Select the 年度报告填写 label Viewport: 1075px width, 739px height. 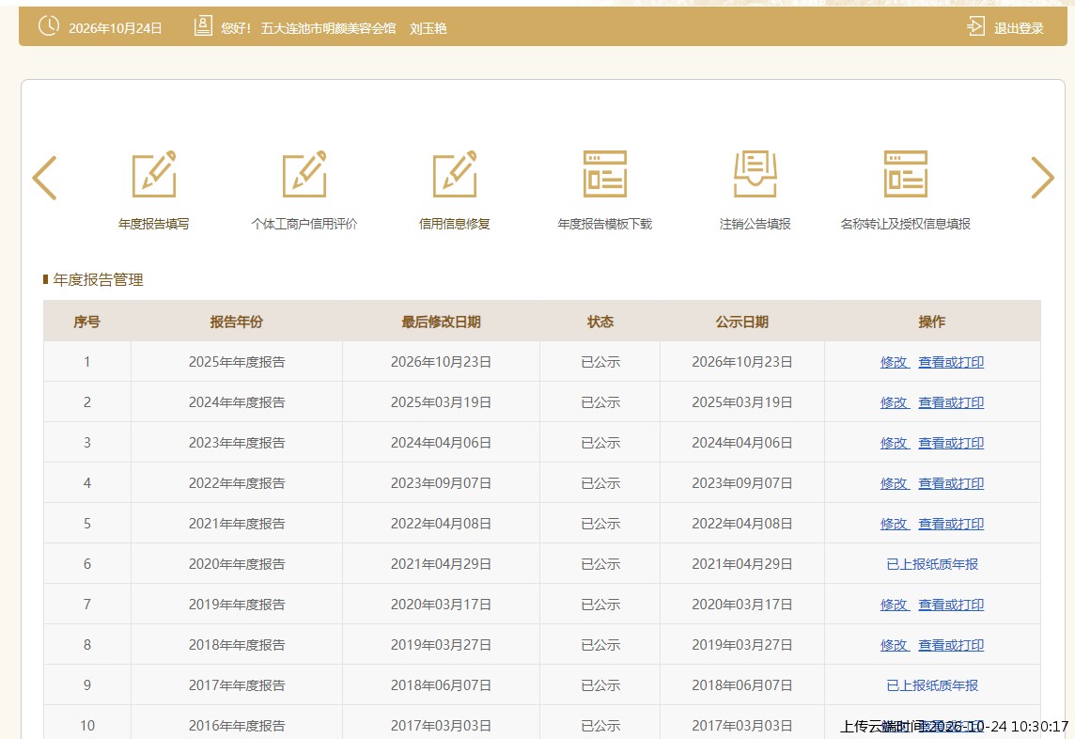[x=153, y=224]
